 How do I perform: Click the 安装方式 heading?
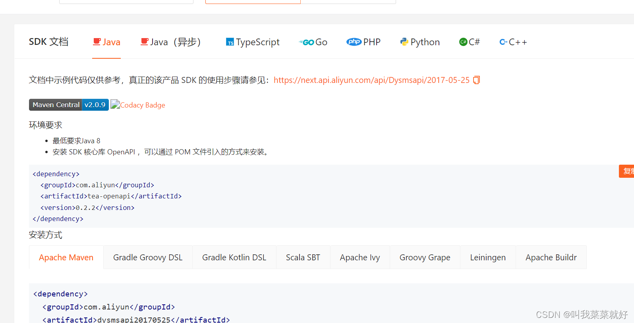point(46,235)
